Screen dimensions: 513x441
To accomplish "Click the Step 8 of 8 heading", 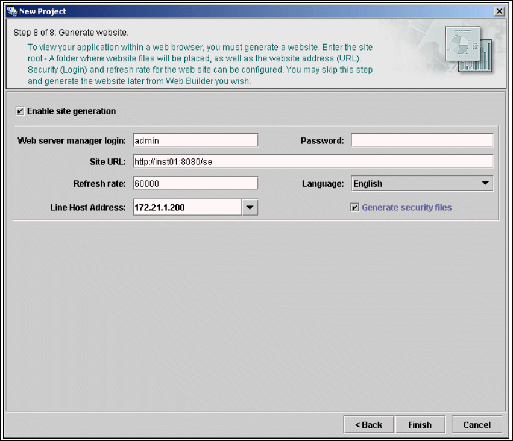I will [x=71, y=32].
